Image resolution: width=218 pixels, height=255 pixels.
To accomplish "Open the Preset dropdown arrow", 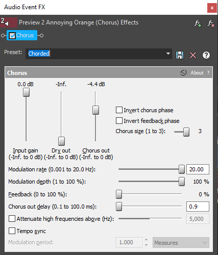I will [x=168, y=54].
